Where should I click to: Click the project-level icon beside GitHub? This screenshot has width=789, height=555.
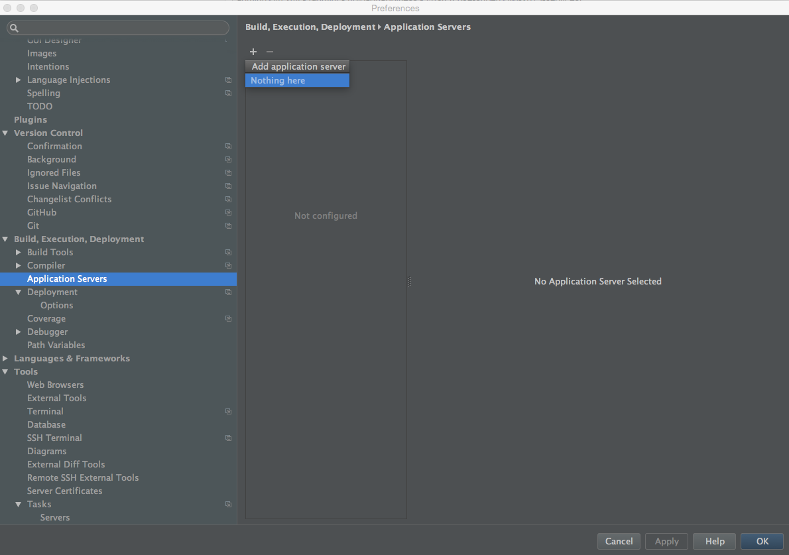click(228, 213)
